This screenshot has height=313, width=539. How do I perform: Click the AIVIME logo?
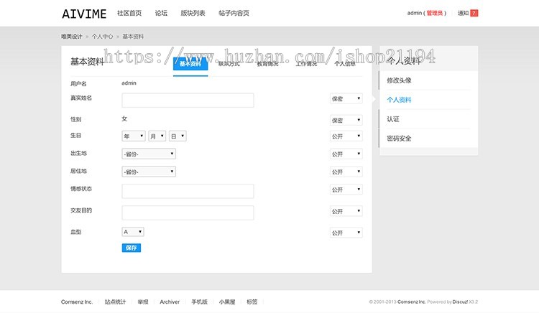pos(84,14)
